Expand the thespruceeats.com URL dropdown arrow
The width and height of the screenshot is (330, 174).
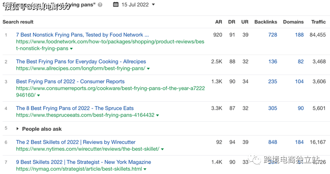point(158,115)
